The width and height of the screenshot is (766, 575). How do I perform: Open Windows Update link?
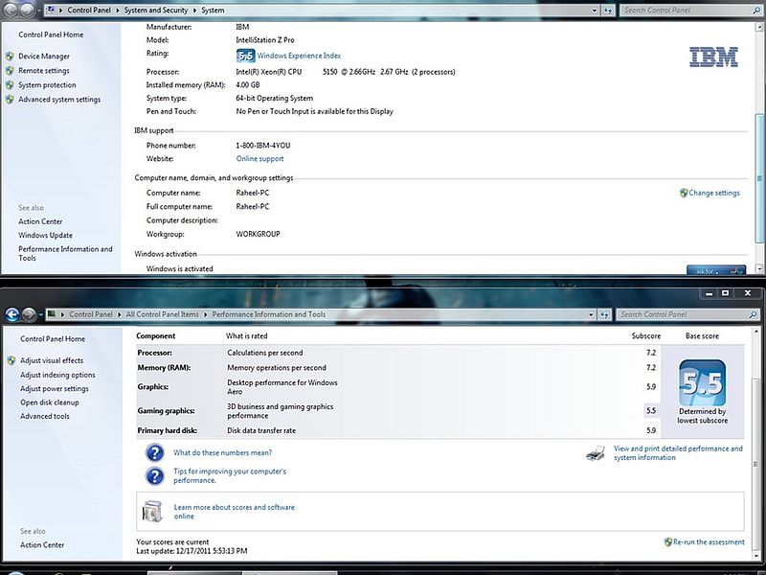(x=45, y=235)
